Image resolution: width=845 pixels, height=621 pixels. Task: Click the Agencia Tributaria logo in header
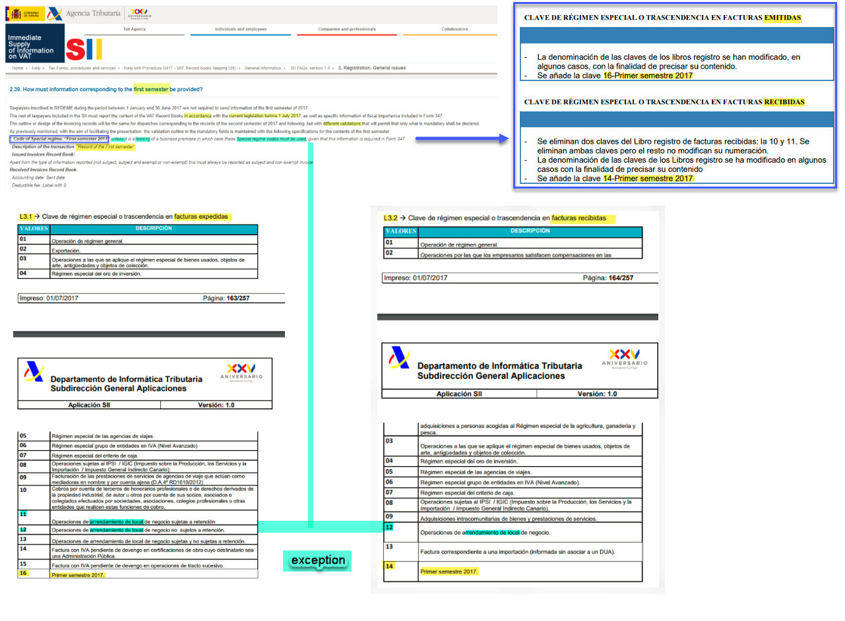click(84, 14)
